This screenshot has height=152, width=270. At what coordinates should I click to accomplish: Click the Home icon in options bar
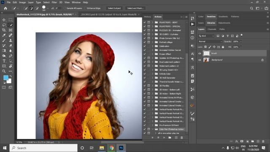click(x=5, y=8)
